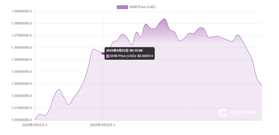279x135 pixels.
Task: Click the 1.3100000E-5 y-axis label
Action: [22, 108]
